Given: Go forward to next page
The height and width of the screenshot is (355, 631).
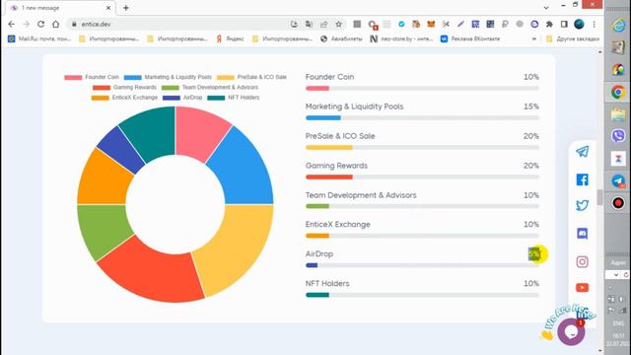Looking at the screenshot, I should coord(27,24).
